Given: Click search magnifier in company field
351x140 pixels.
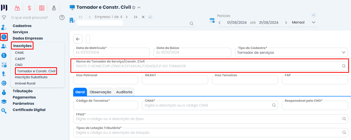Looking at the screenshot, I should coord(192,23).
